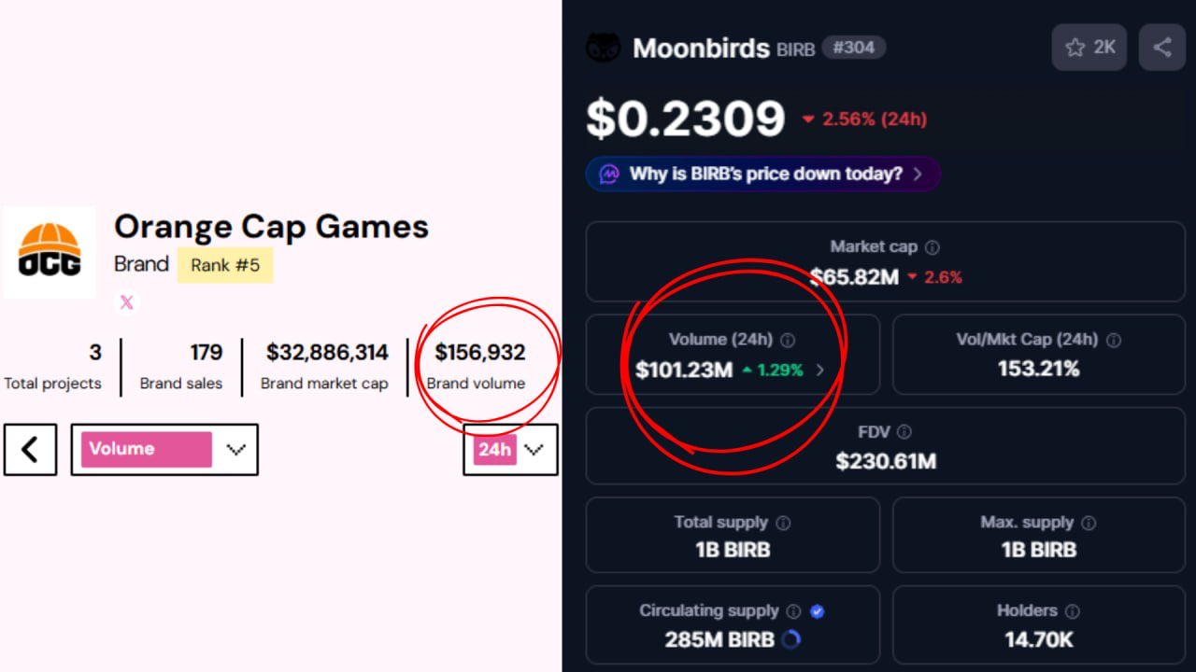
Task: Click the Max. supply info icon
Action: click(1089, 523)
